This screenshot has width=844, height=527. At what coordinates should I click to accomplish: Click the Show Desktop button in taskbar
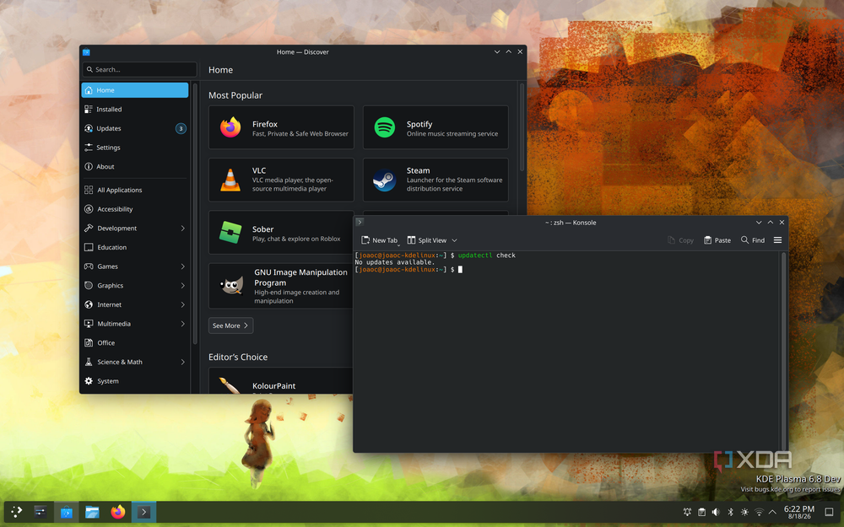(x=830, y=513)
